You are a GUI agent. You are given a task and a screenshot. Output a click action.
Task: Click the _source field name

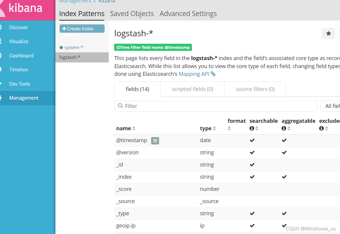pos(125,201)
